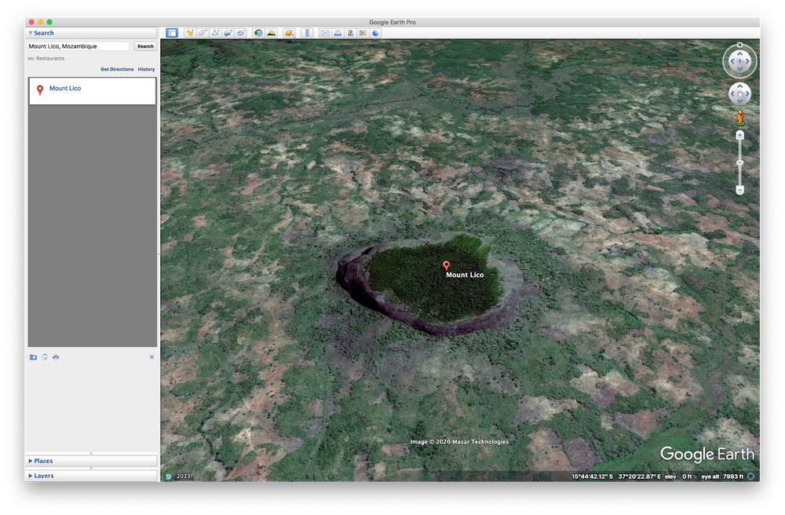The width and height of the screenshot is (785, 515).
Task: Select the Add Path tool
Action: click(214, 33)
